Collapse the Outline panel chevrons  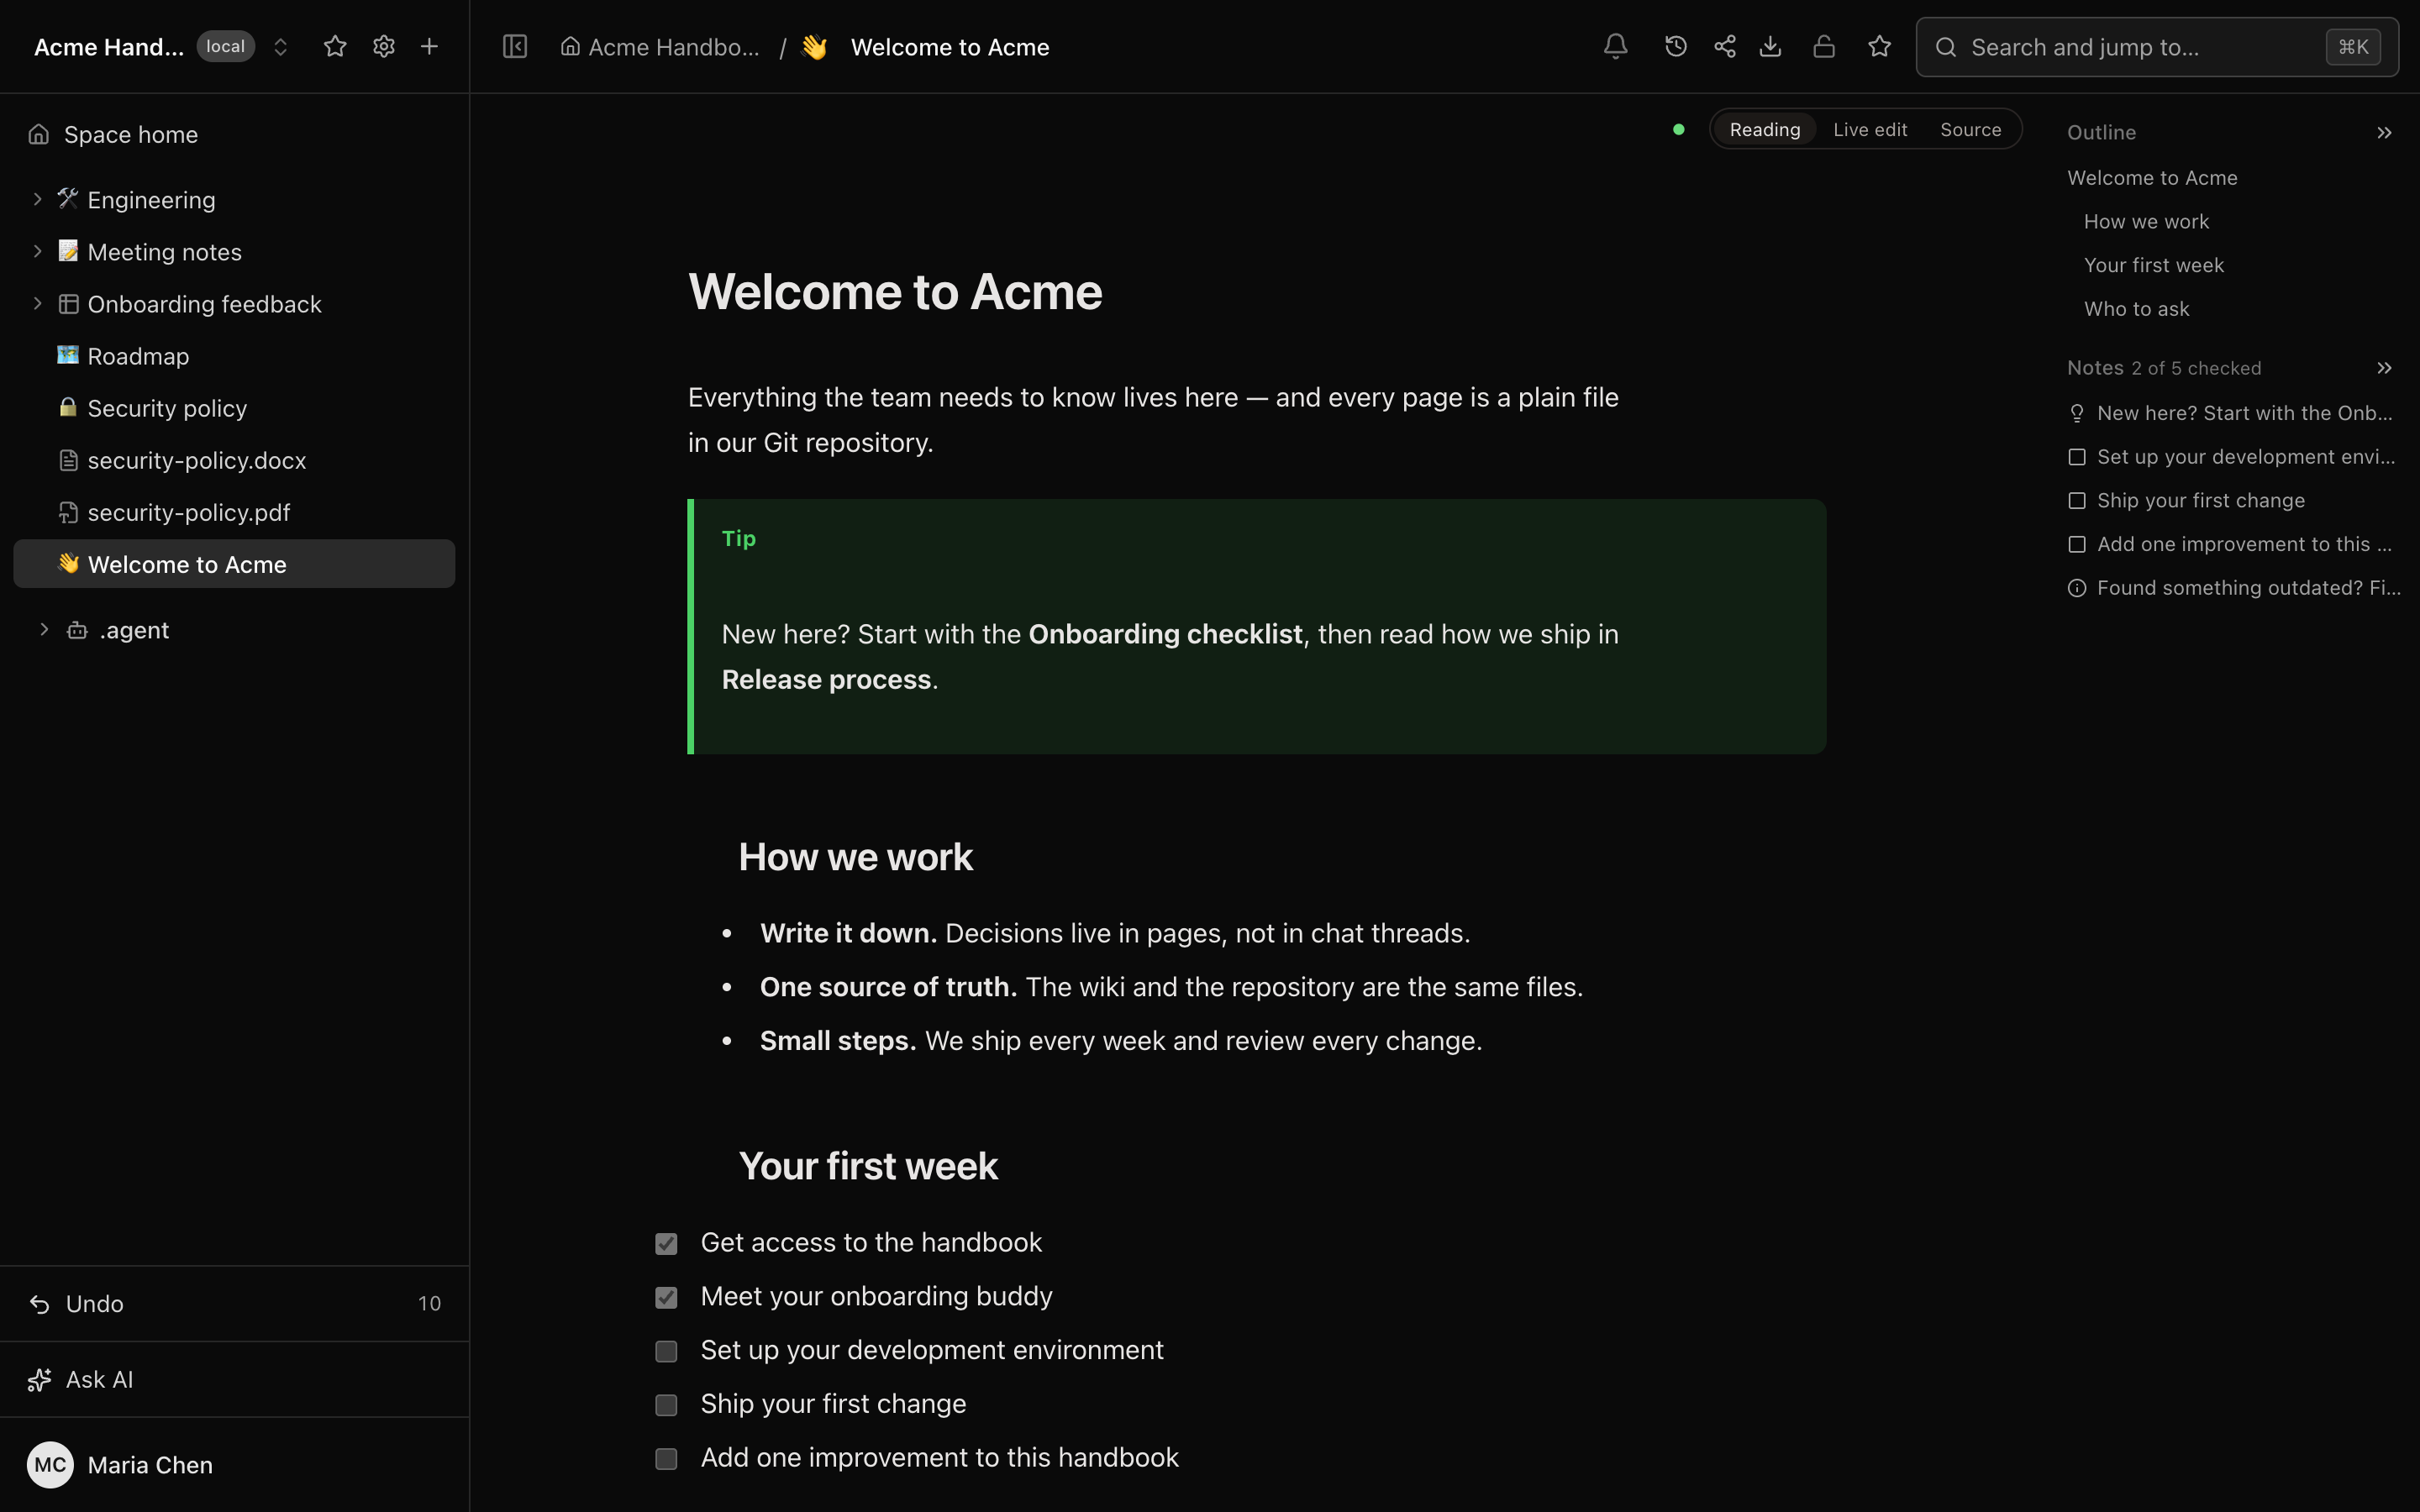click(2384, 132)
